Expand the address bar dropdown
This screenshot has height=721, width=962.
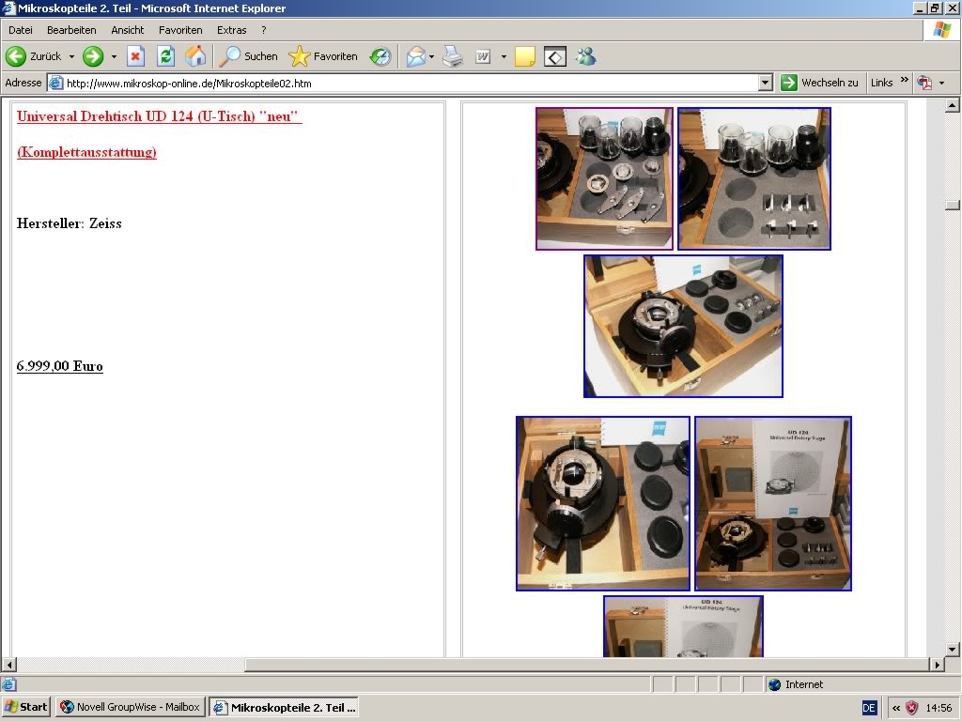click(x=765, y=83)
